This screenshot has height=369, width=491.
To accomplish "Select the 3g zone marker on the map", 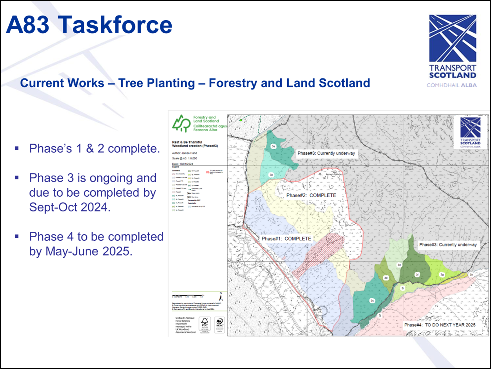I will [x=442, y=275].
